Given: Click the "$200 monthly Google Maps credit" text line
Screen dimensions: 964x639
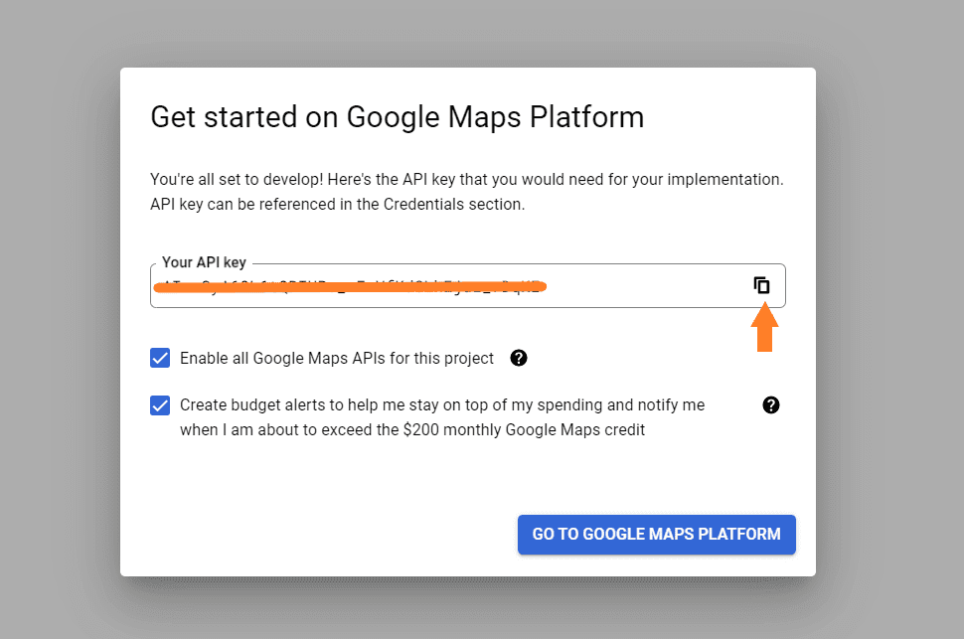Looking at the screenshot, I should tap(524, 430).
